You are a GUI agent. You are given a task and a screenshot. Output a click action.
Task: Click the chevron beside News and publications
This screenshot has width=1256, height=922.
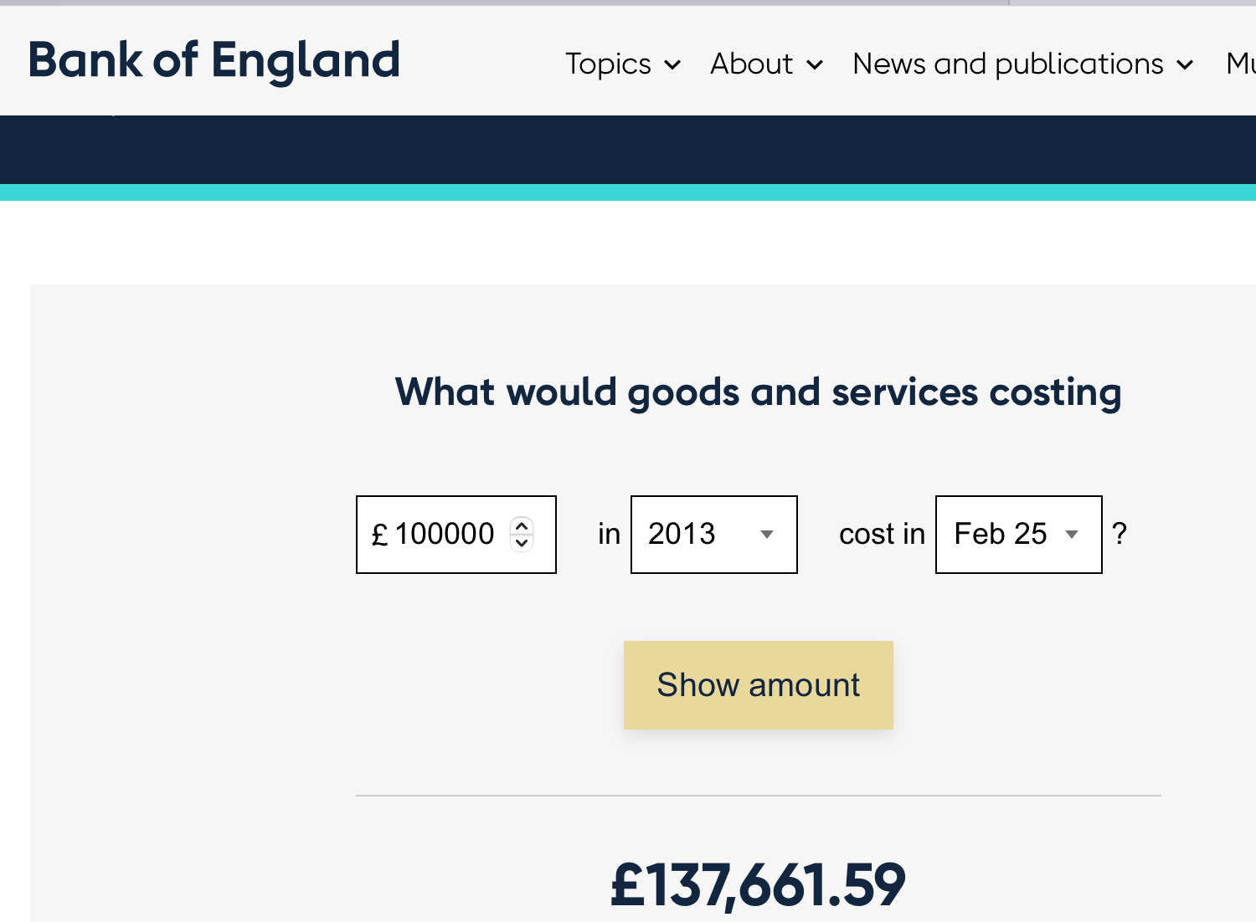pos(1185,65)
